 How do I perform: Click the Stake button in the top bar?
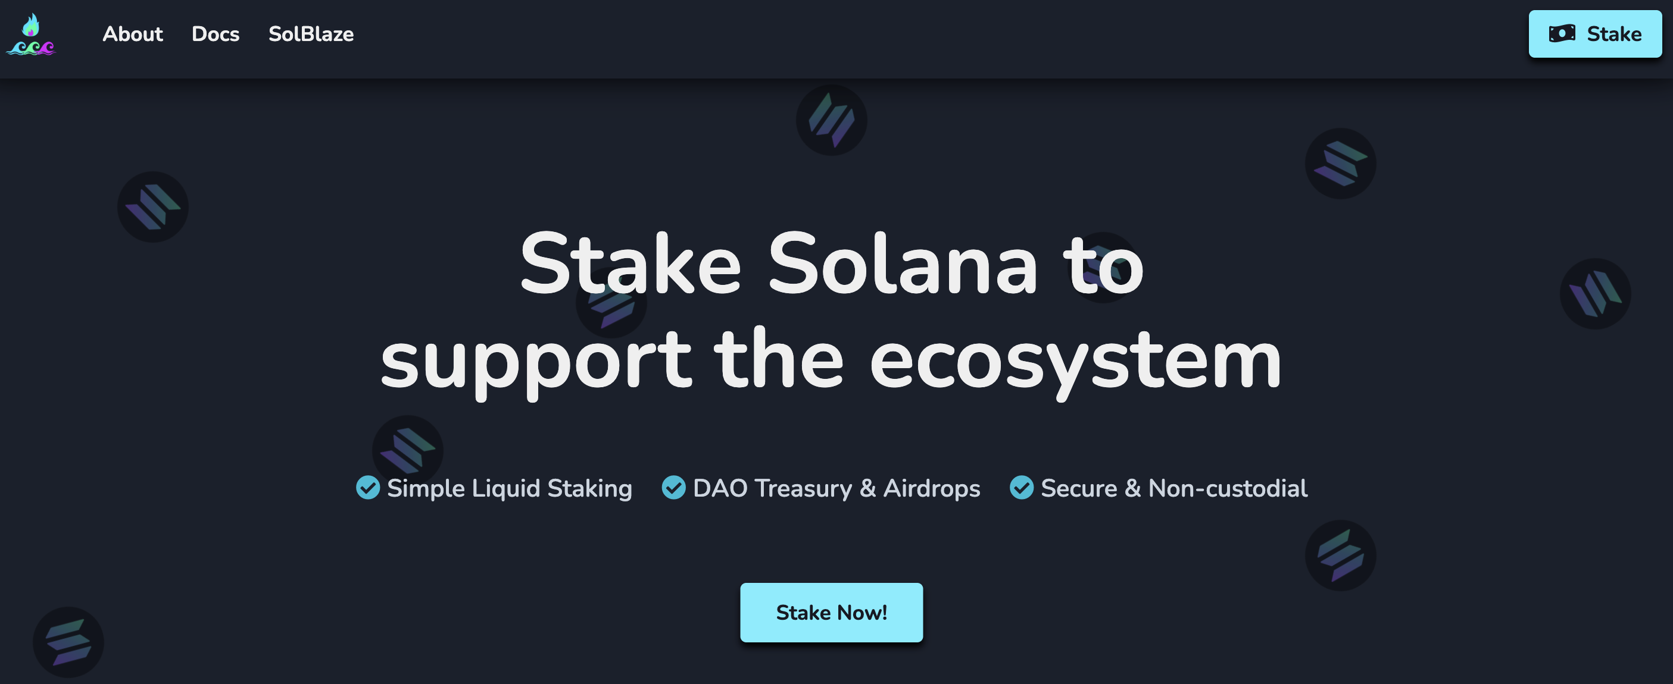click(x=1596, y=34)
